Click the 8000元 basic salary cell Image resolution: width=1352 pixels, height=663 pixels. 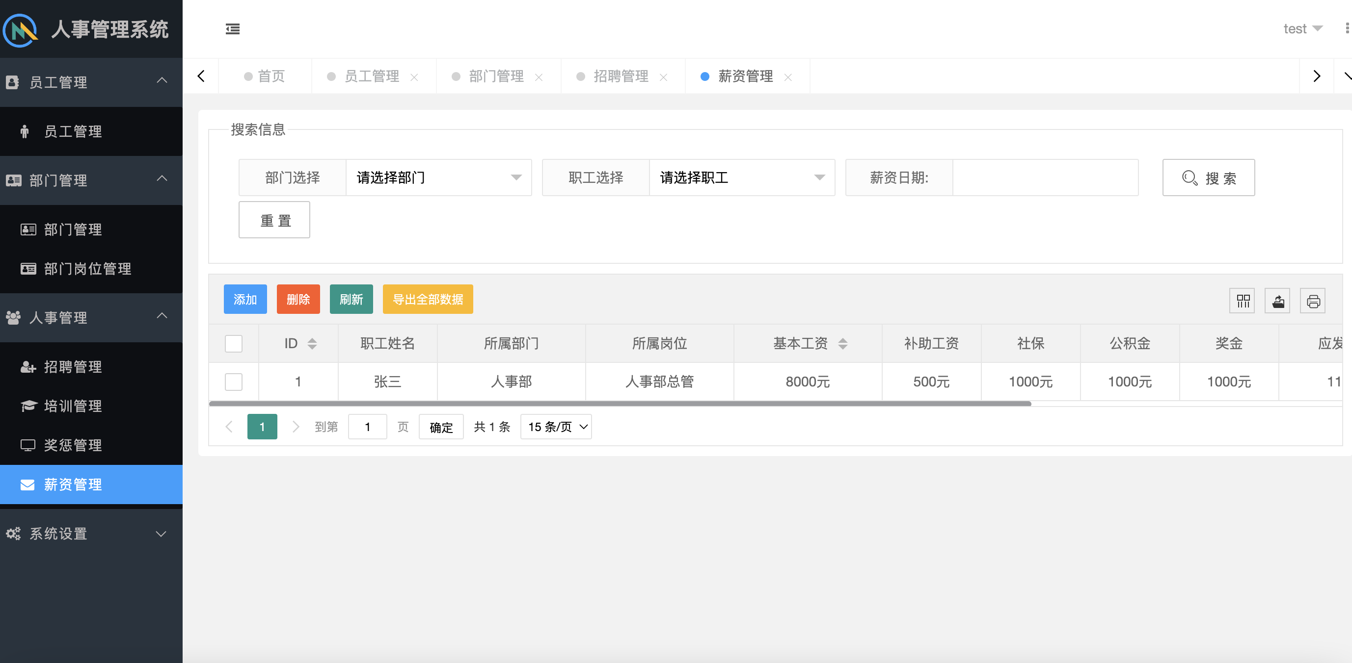coord(808,382)
